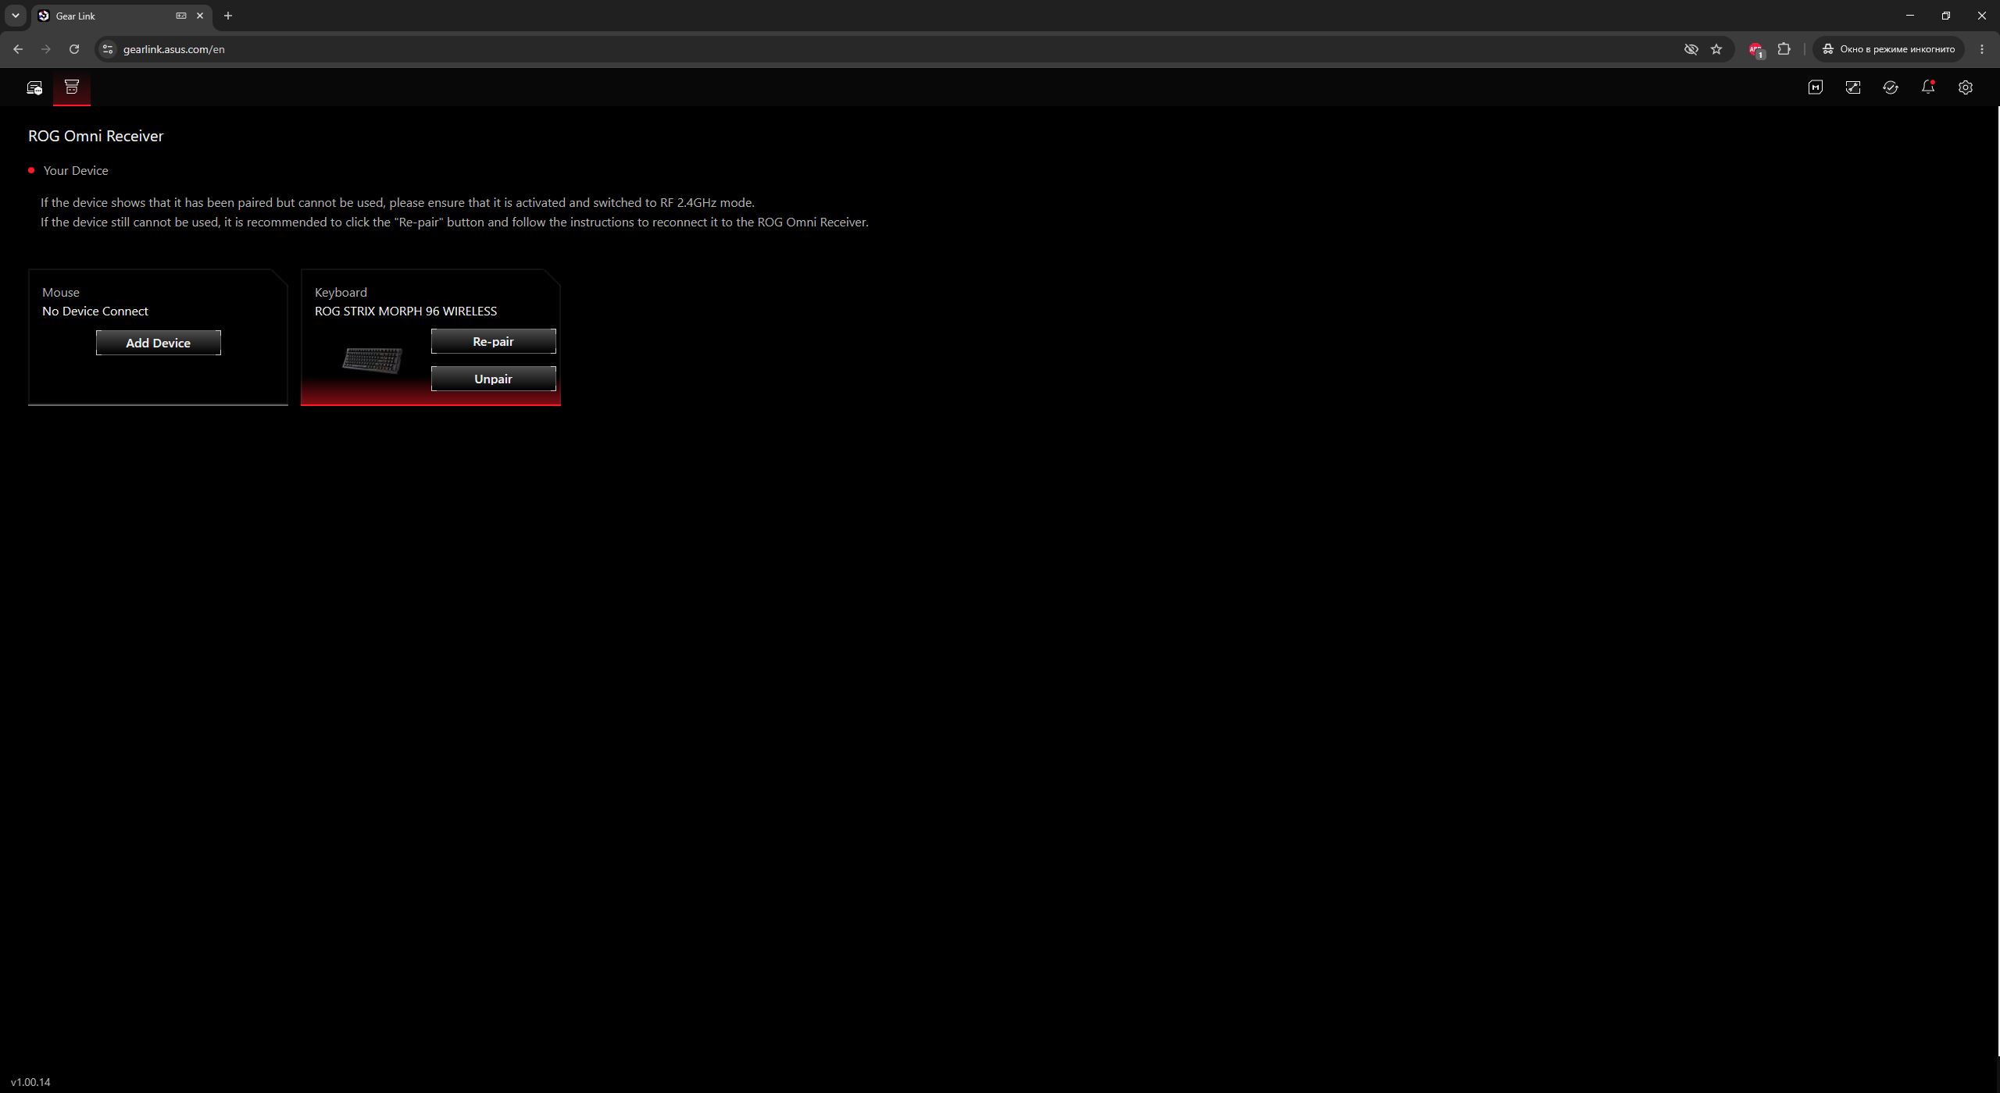
Task: Open the Adblock extension icon
Action: pyautogui.click(x=1756, y=49)
